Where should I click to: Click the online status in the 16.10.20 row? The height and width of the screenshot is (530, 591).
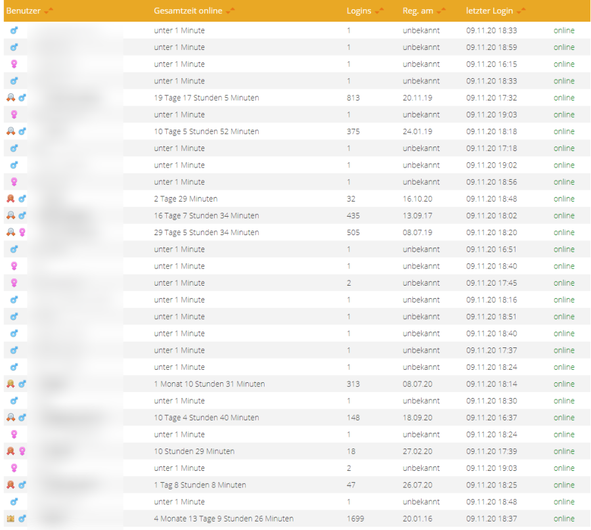563,199
